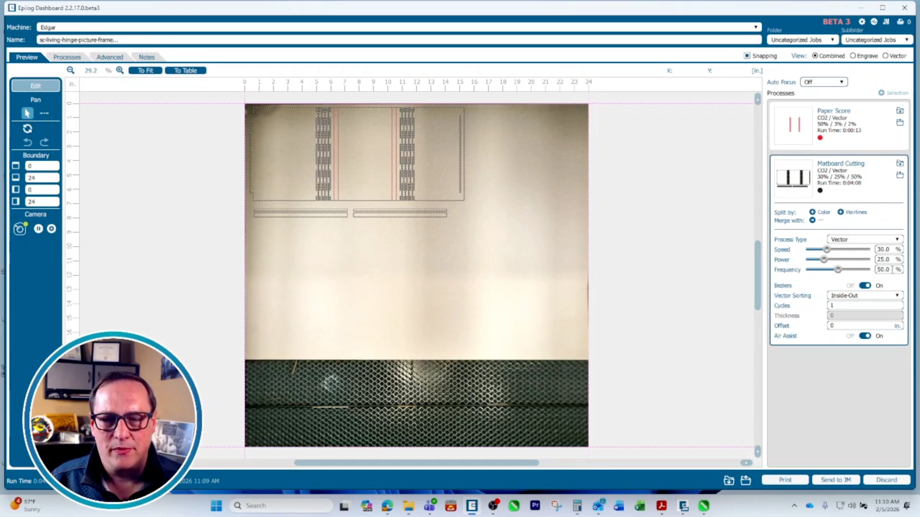Switch to the Processes tab

[67, 57]
